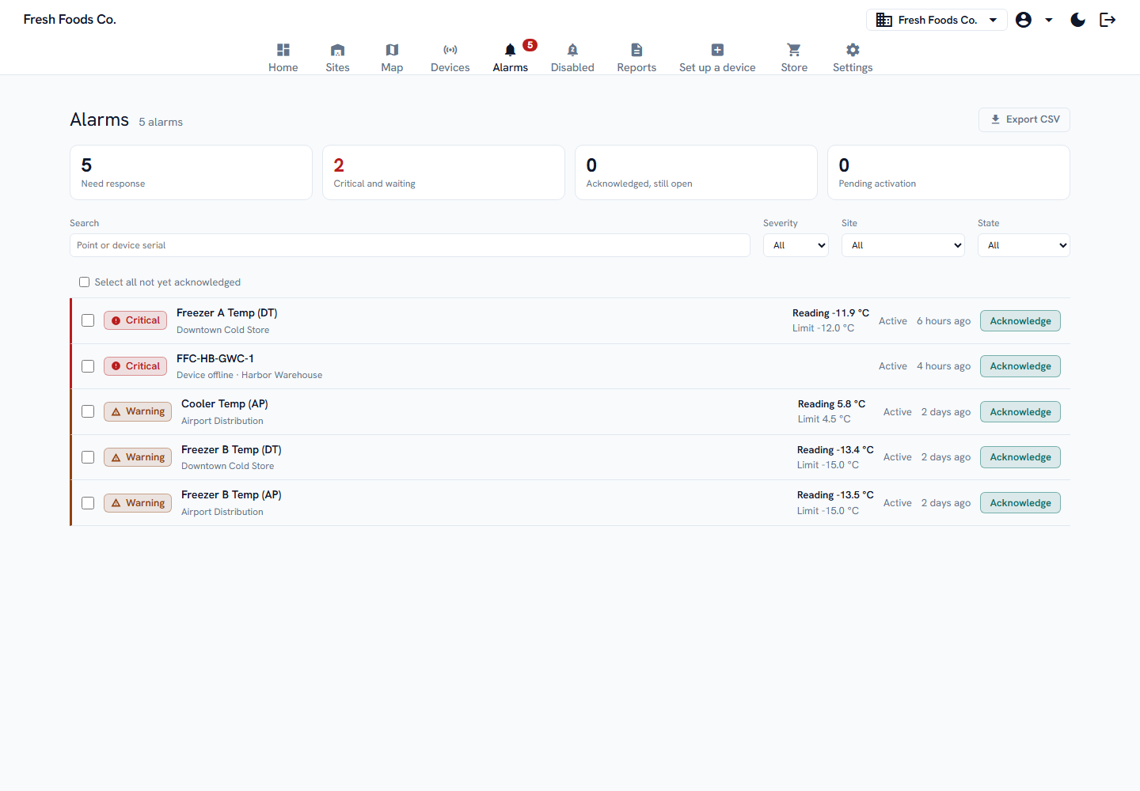Acknowledge the Freezer A Temp (DT) alarm
This screenshot has width=1140, height=791.
click(x=1020, y=321)
